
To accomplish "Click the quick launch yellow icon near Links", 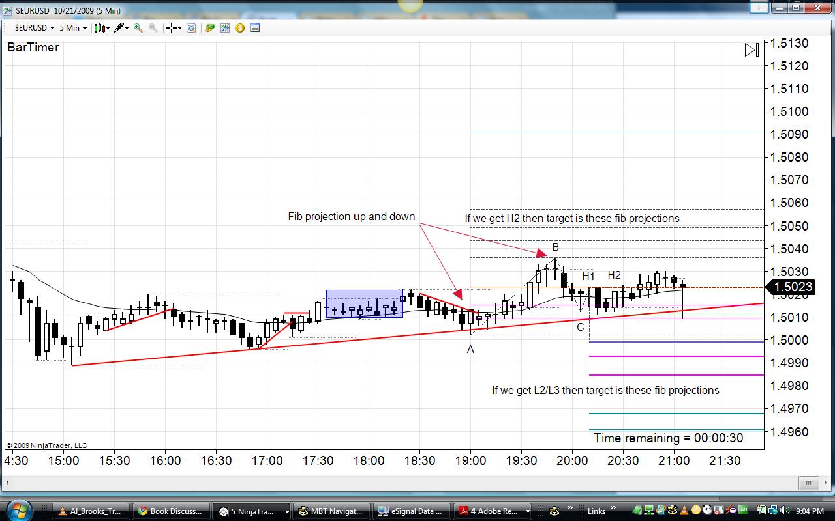I will click(x=554, y=511).
